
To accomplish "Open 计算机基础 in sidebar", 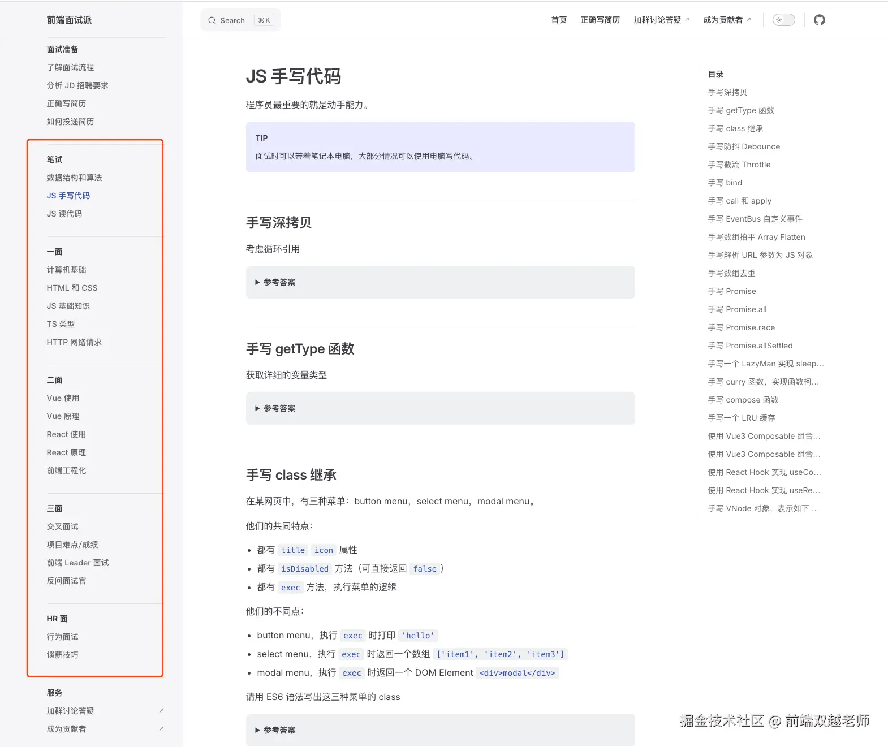I will 66,270.
